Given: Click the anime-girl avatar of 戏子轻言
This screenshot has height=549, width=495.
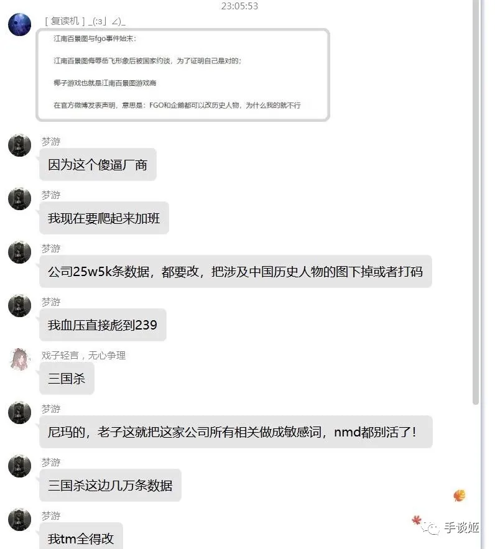Looking at the screenshot, I should point(20,359).
